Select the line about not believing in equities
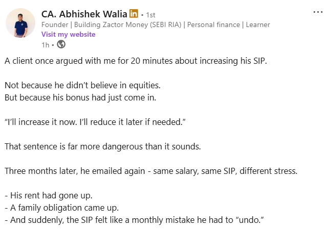Viewport: 329px width, 230px height. [x=86, y=85]
